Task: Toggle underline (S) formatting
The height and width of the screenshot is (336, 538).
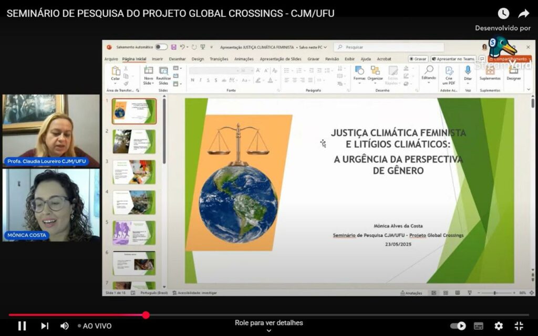Action: coord(208,80)
